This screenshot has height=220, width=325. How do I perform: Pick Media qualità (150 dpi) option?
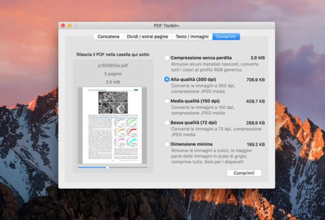click(x=167, y=101)
